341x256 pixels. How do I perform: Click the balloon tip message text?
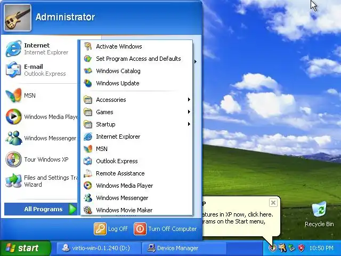[237, 218]
